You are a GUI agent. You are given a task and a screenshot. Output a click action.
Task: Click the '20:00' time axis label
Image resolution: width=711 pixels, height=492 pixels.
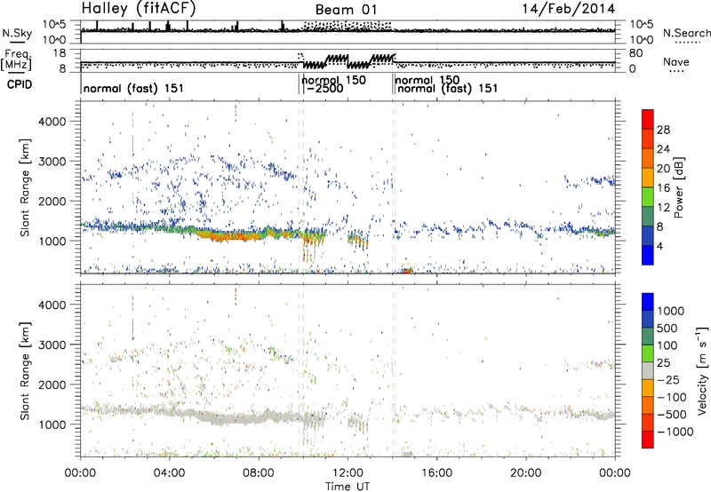point(525,473)
